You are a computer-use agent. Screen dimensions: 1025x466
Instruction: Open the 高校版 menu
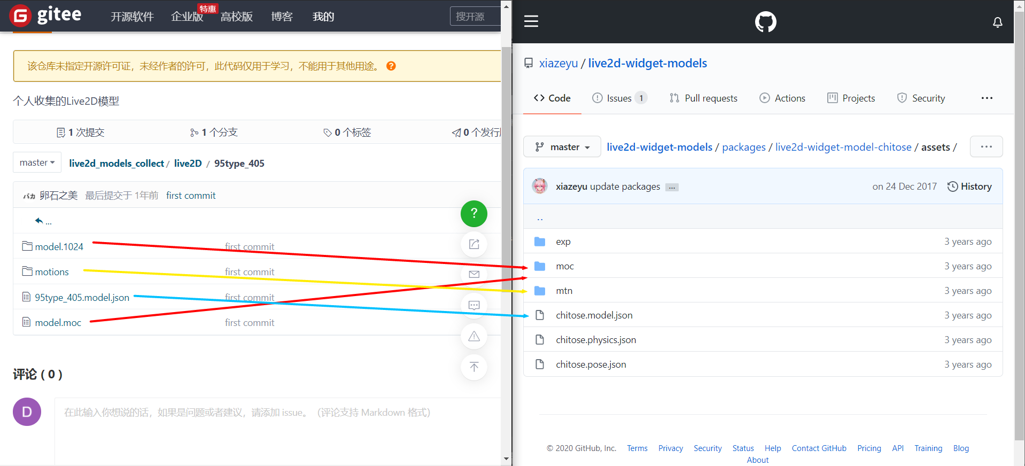pyautogui.click(x=237, y=17)
